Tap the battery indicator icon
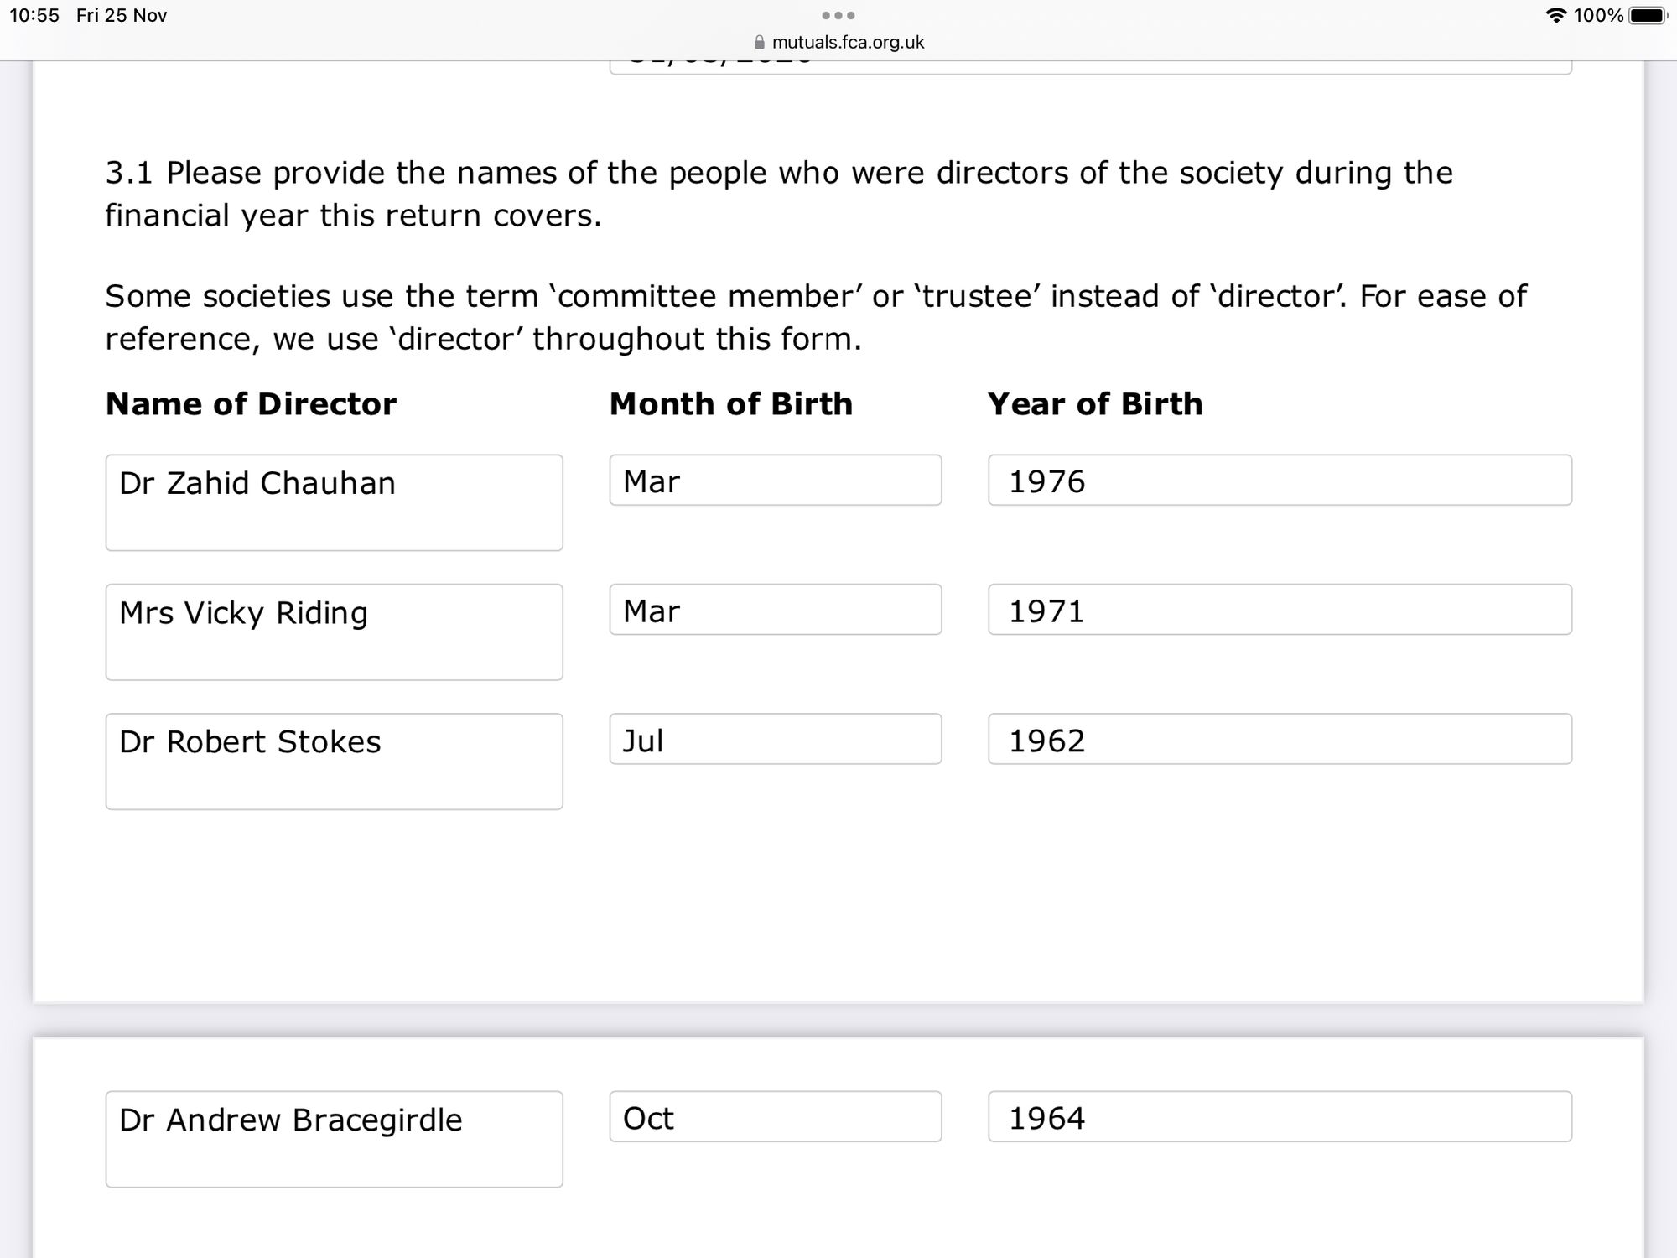Screen dimensions: 1677x1258 1648,15
